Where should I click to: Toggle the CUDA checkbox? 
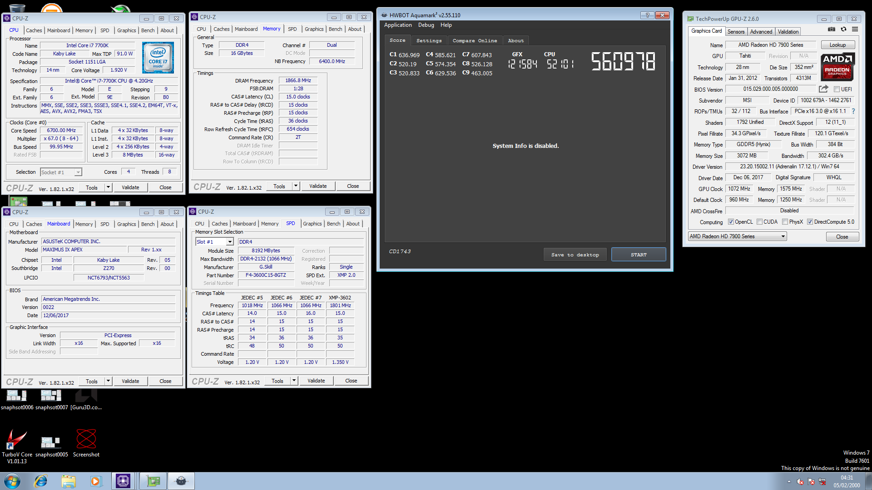[759, 222]
